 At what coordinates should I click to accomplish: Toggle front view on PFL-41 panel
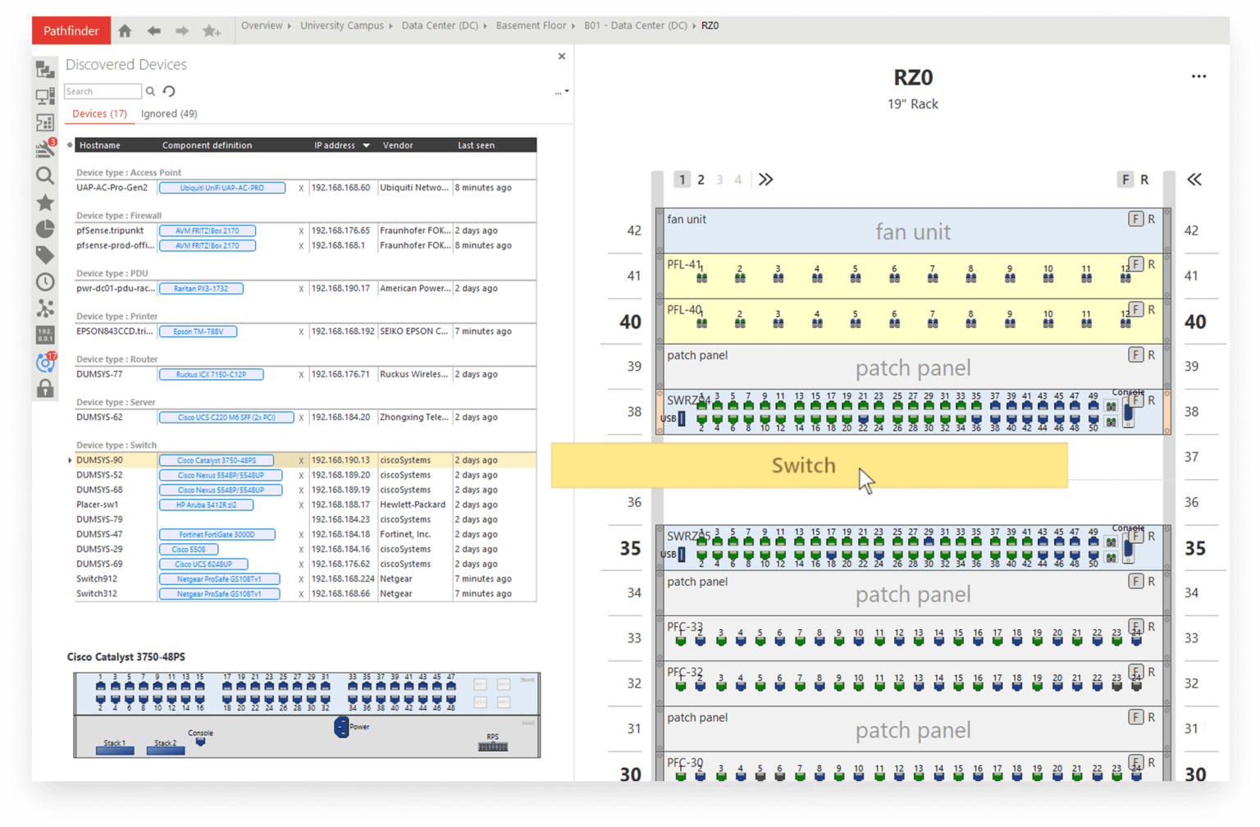[x=1135, y=264]
